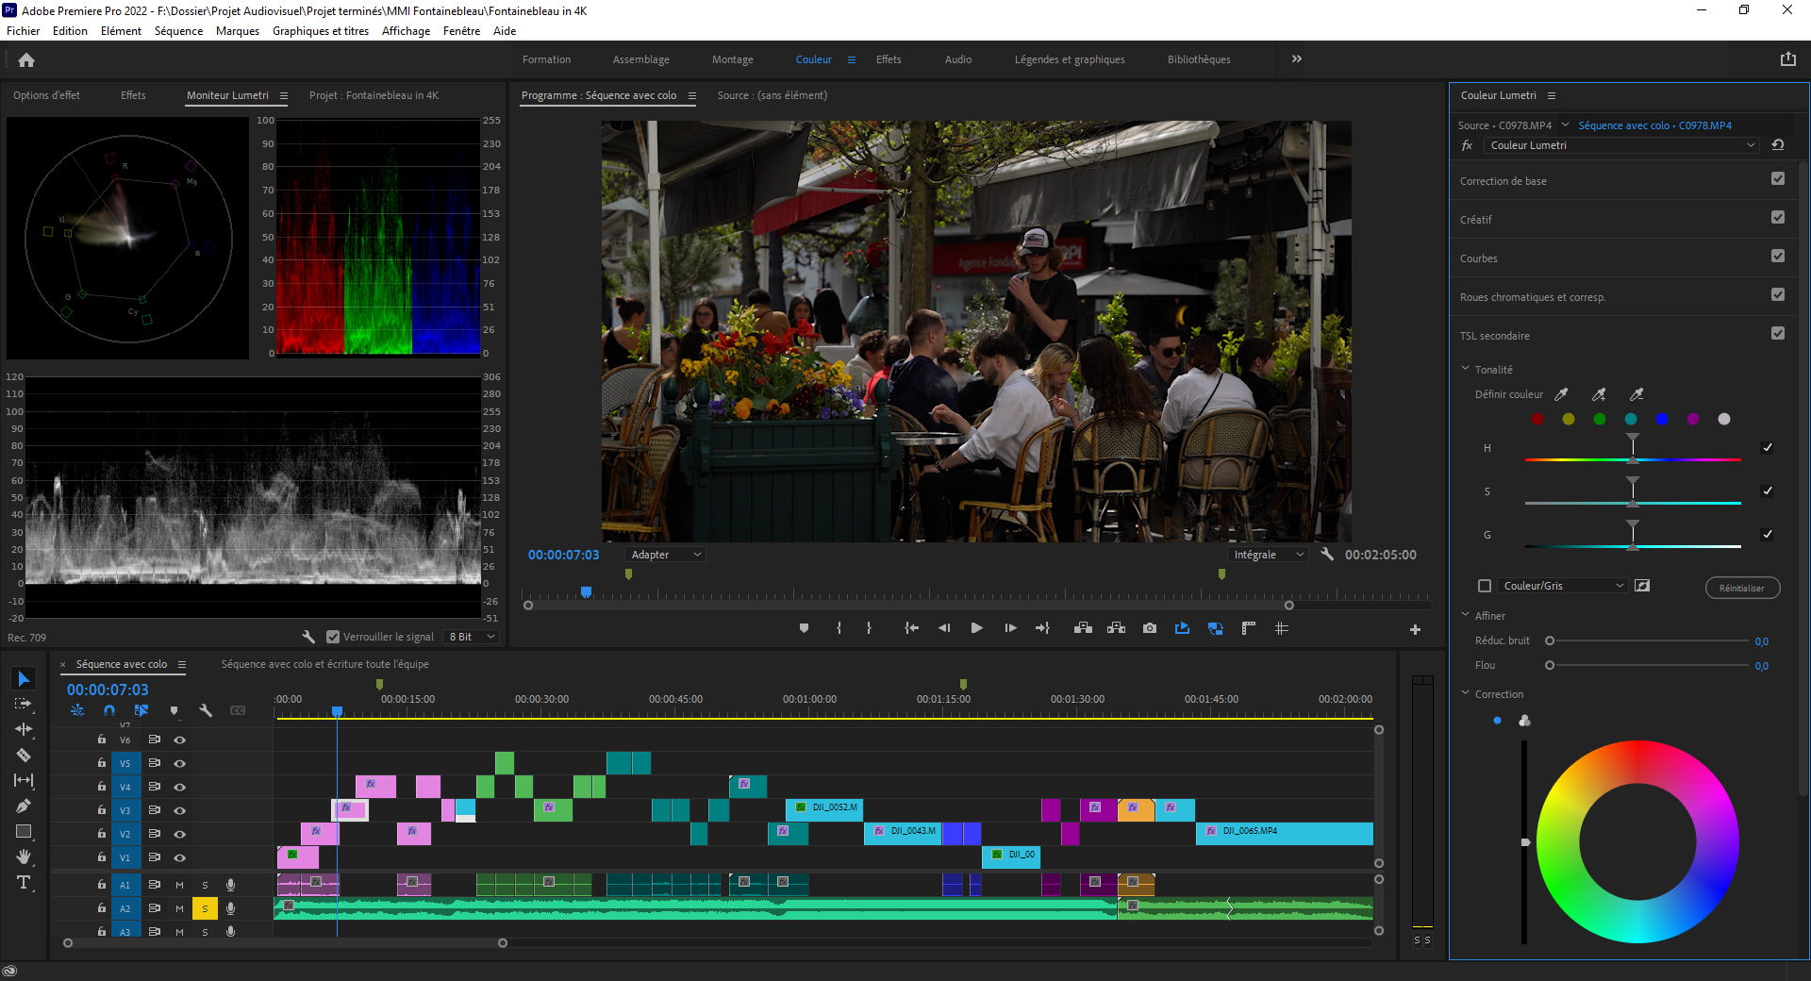This screenshot has height=981, width=1811.
Task: Open the Intégrale playback resolution dropdown
Action: (1268, 555)
